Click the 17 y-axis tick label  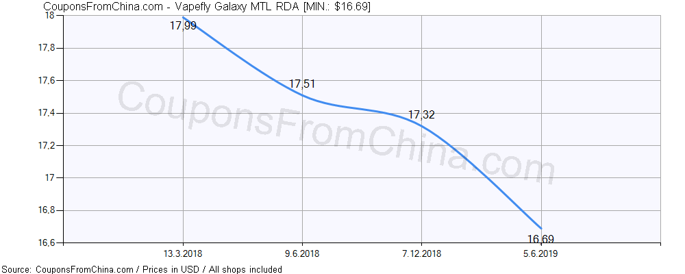coord(50,178)
